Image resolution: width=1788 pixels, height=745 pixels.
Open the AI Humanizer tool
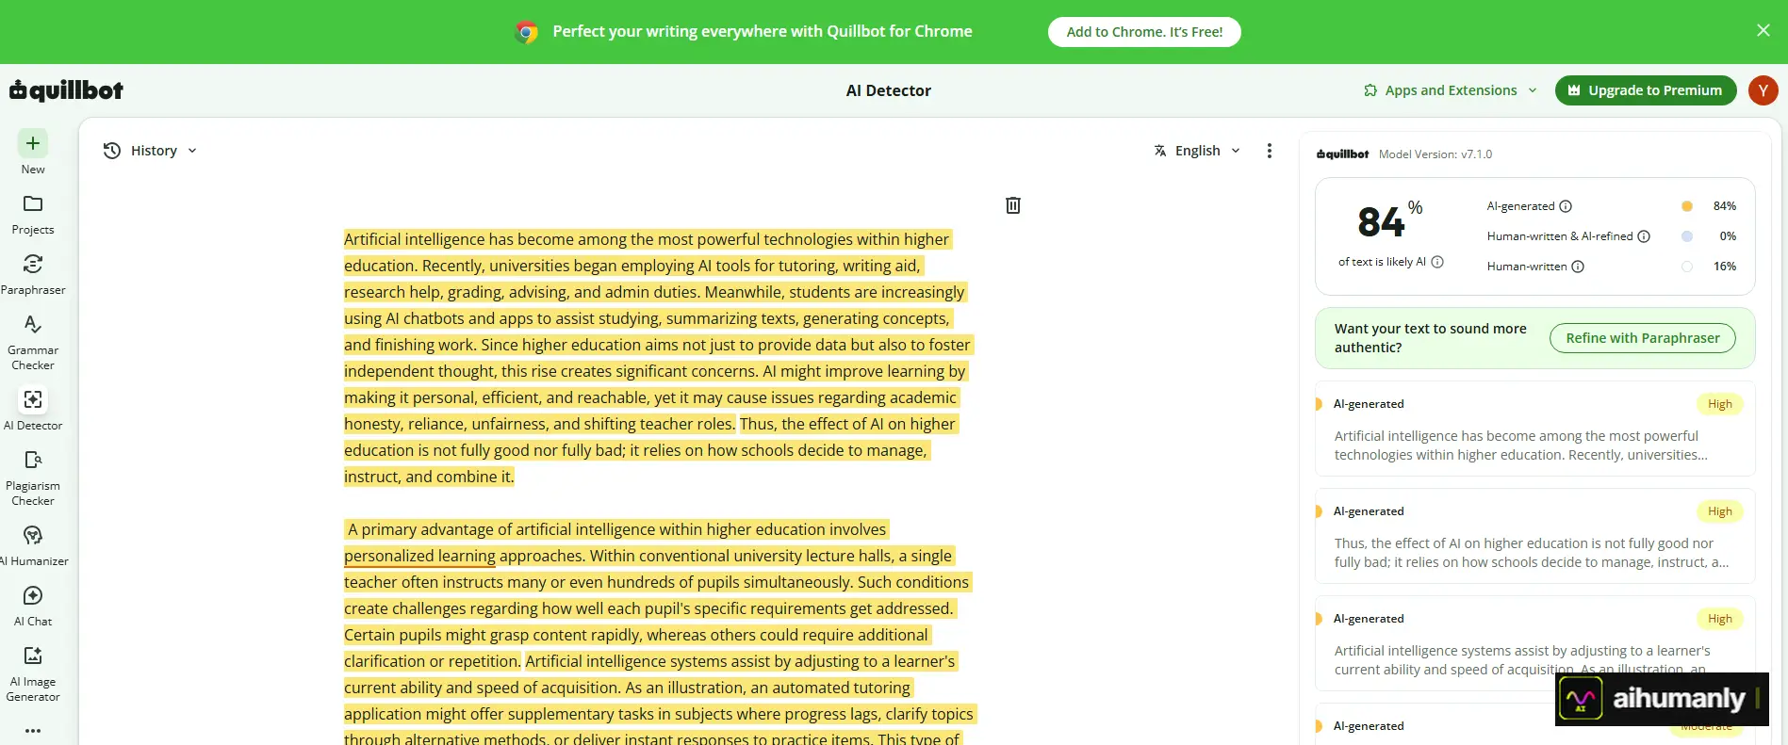click(33, 545)
